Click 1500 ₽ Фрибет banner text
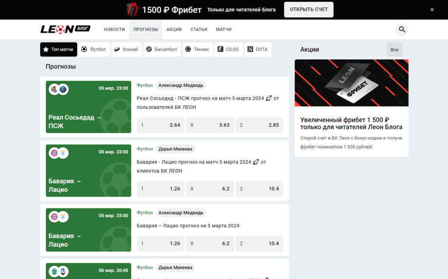The image size is (448, 279). (171, 10)
